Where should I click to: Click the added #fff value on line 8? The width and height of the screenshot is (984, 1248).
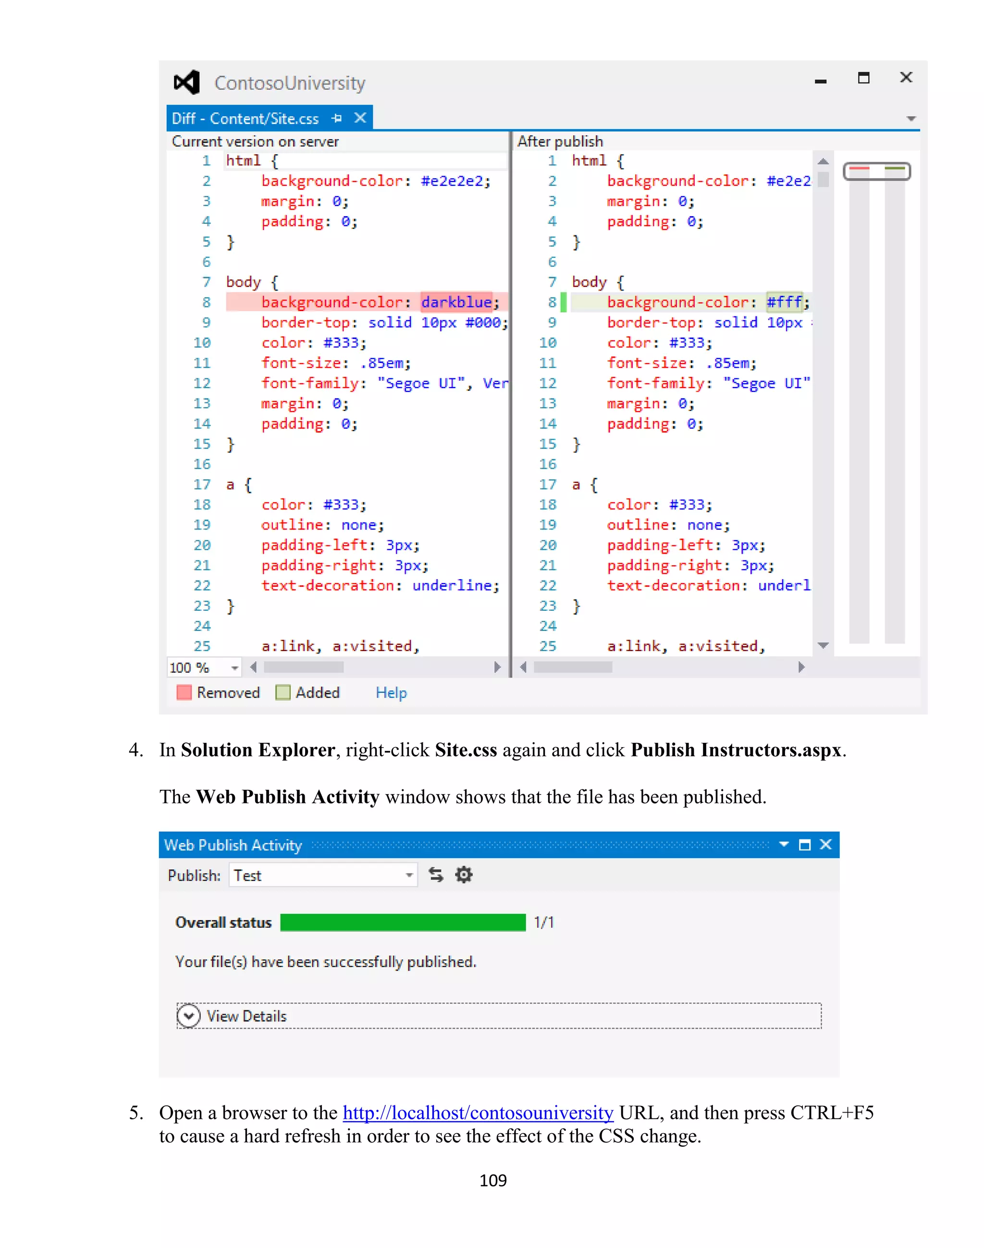point(784,302)
